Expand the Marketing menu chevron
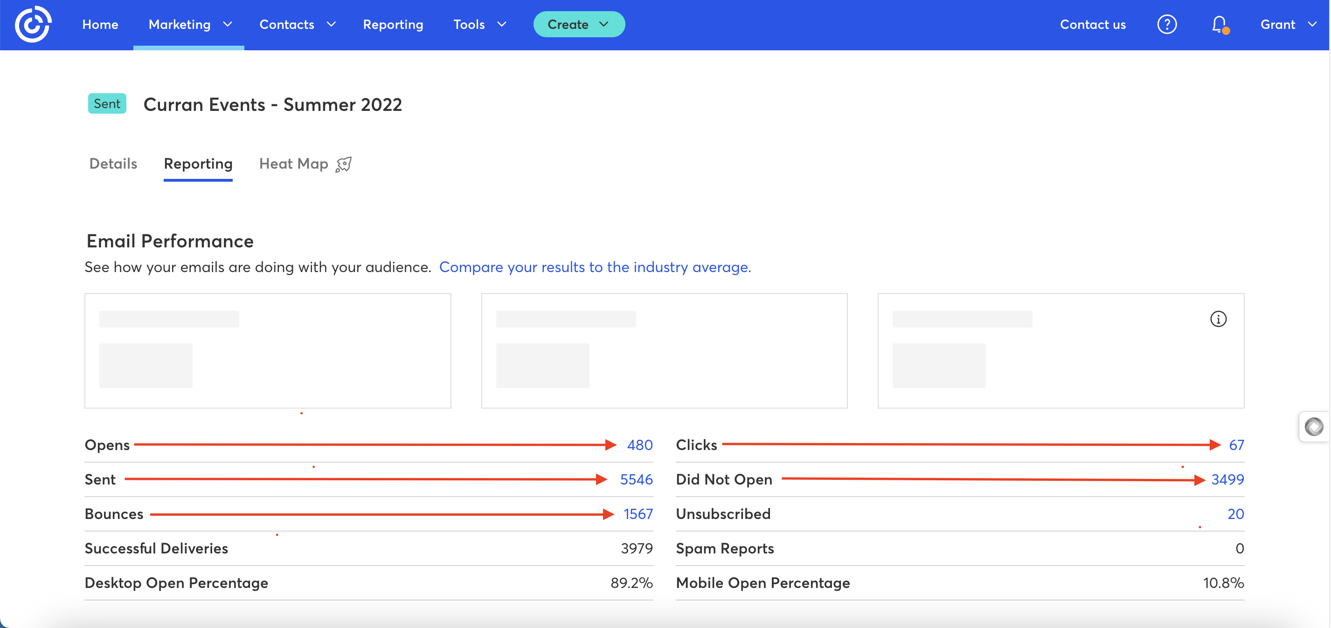This screenshot has width=1331, height=628. [x=227, y=24]
